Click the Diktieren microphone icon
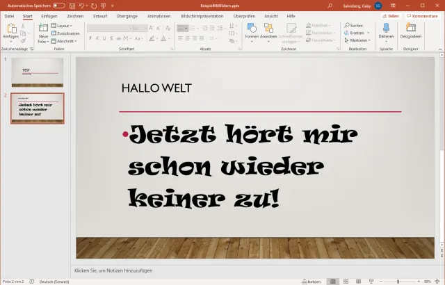445x285 pixels. pos(386,28)
